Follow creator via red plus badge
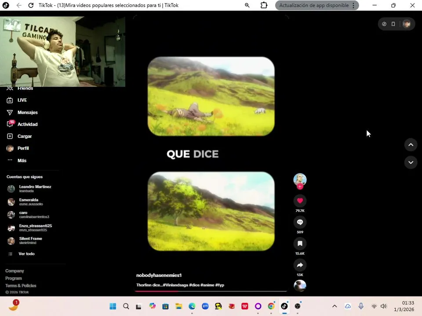 [300, 187]
